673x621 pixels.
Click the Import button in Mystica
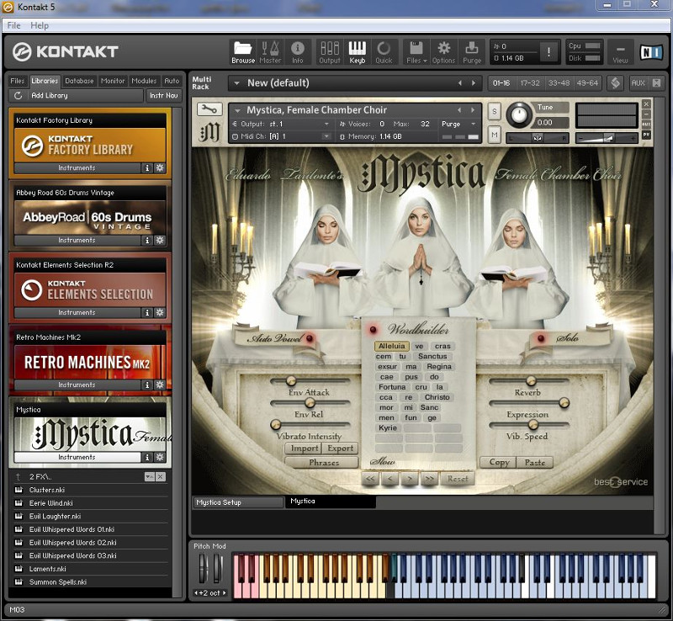pos(305,448)
